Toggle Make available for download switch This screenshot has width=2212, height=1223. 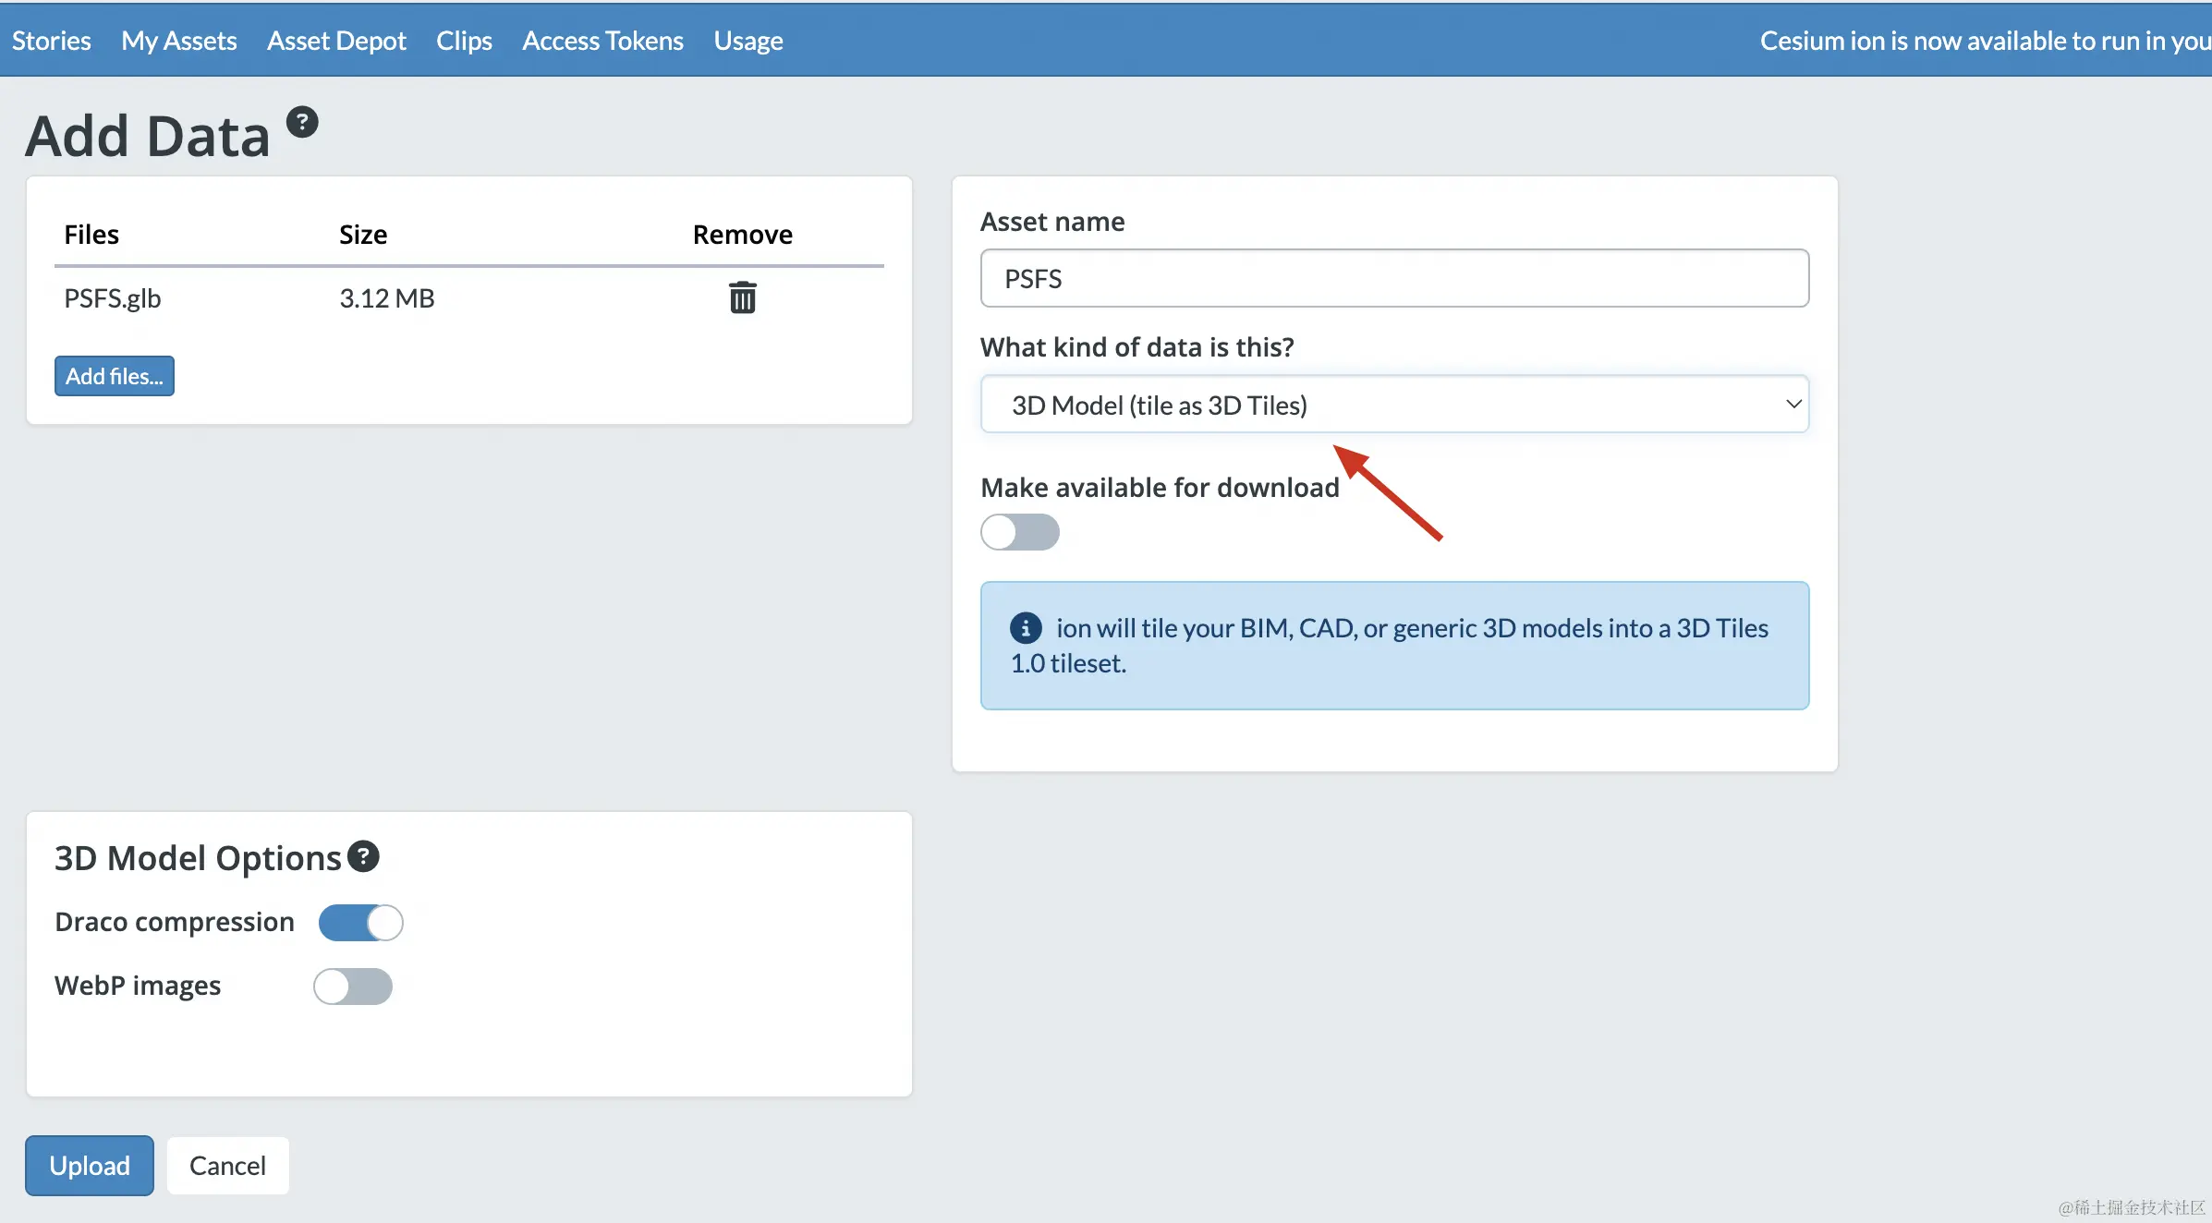click(1019, 532)
